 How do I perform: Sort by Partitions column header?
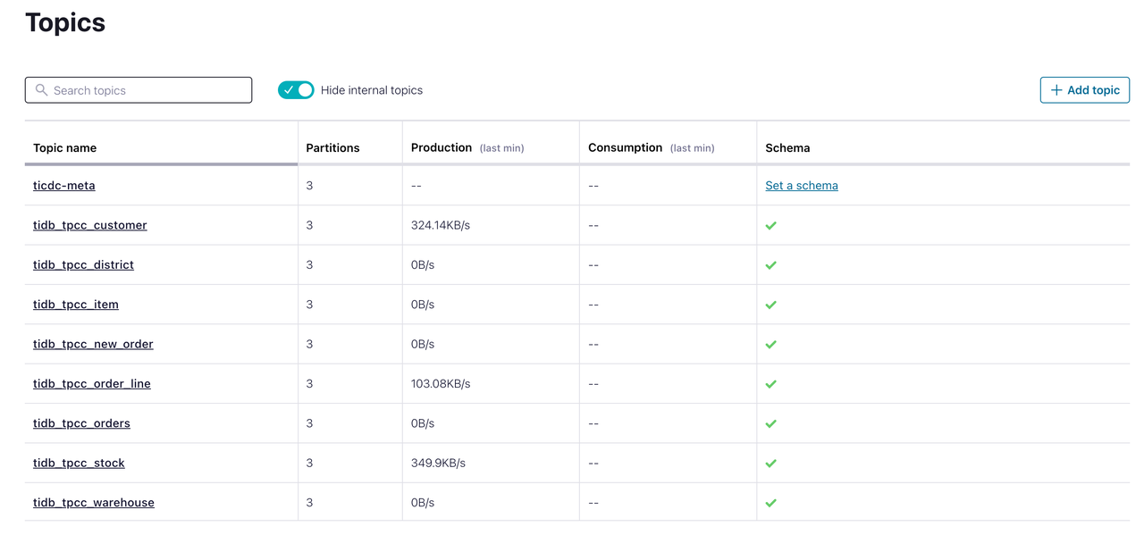click(332, 148)
